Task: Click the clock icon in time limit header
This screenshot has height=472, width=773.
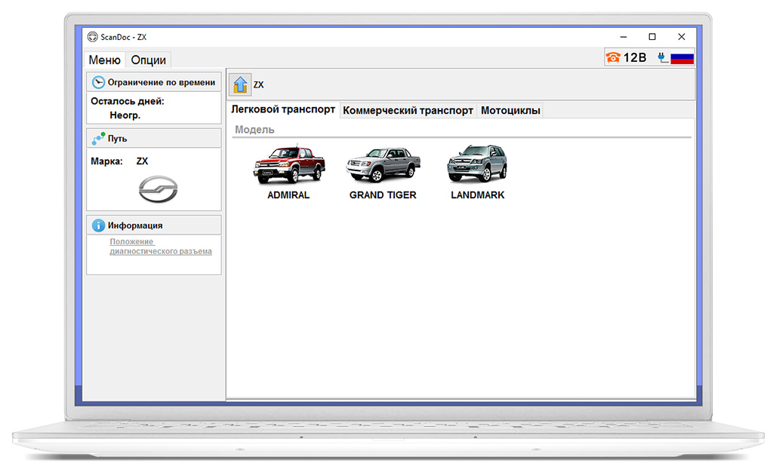Action: click(x=98, y=82)
